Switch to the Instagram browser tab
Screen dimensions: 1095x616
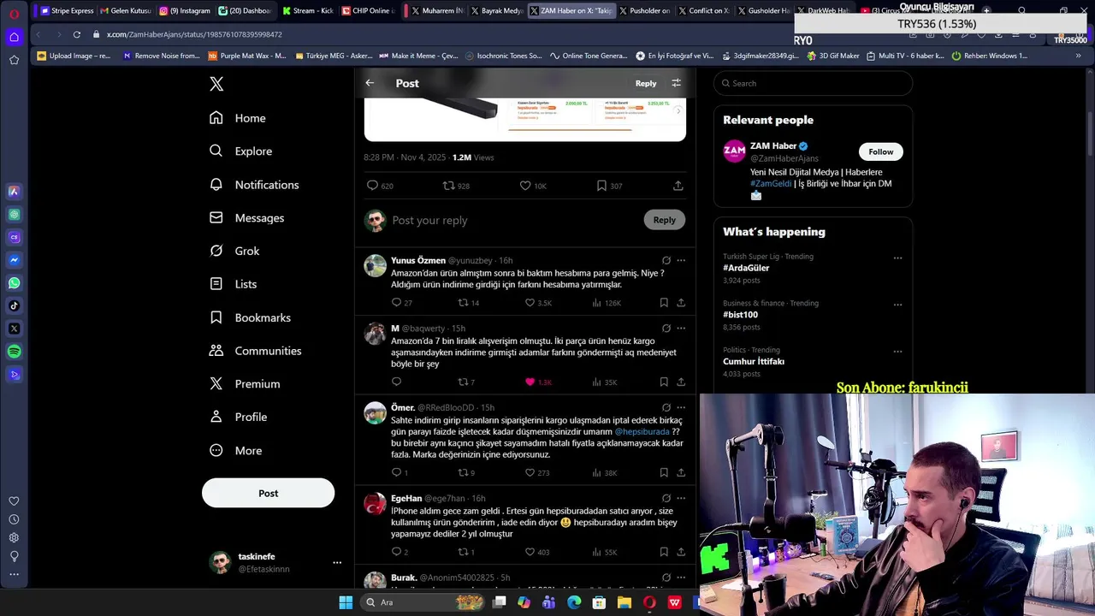184,10
